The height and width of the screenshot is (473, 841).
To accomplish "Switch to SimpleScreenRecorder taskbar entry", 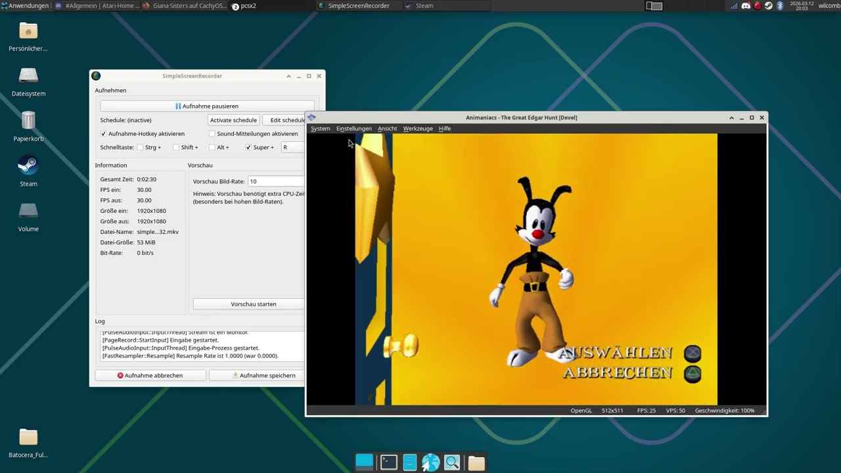I will 359,6.
